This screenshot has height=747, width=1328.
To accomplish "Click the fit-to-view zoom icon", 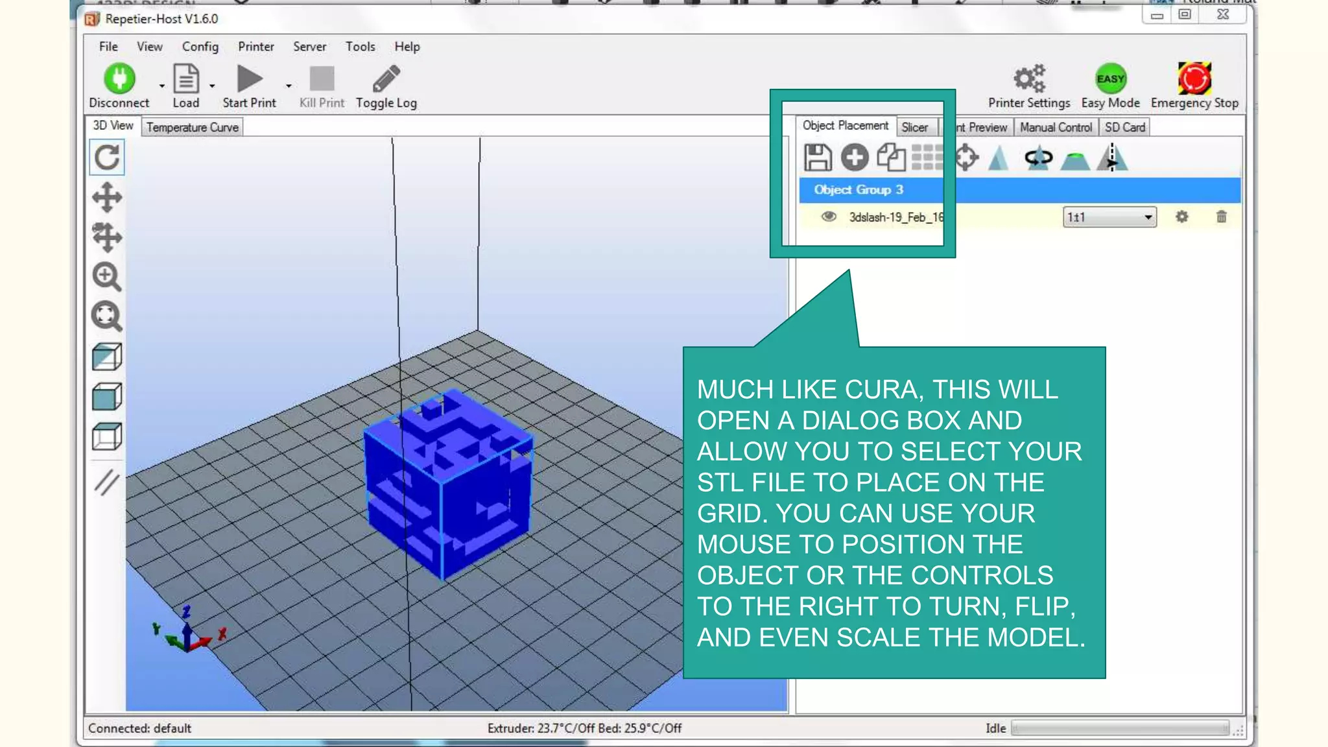I will coord(107,316).
